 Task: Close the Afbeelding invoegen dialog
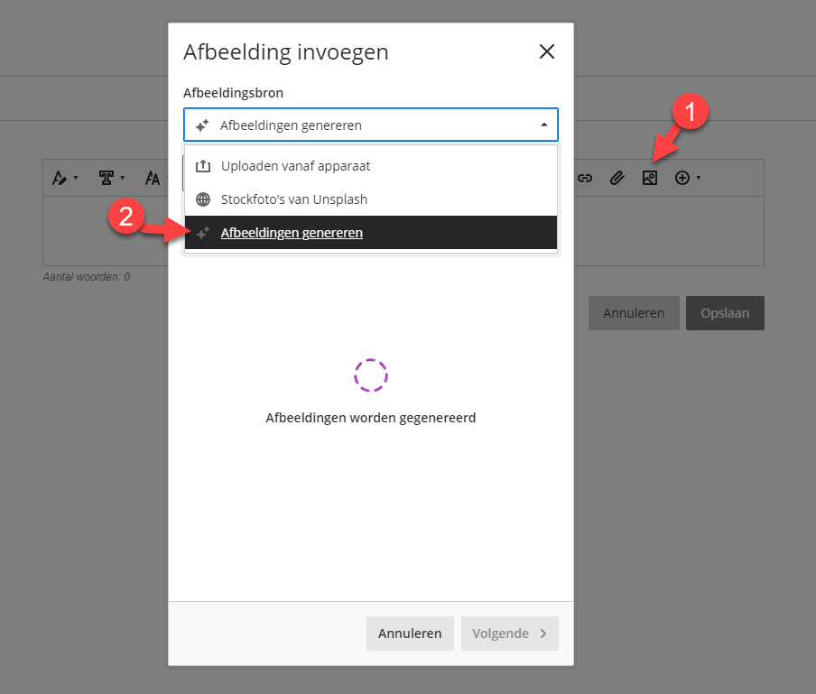(x=547, y=51)
